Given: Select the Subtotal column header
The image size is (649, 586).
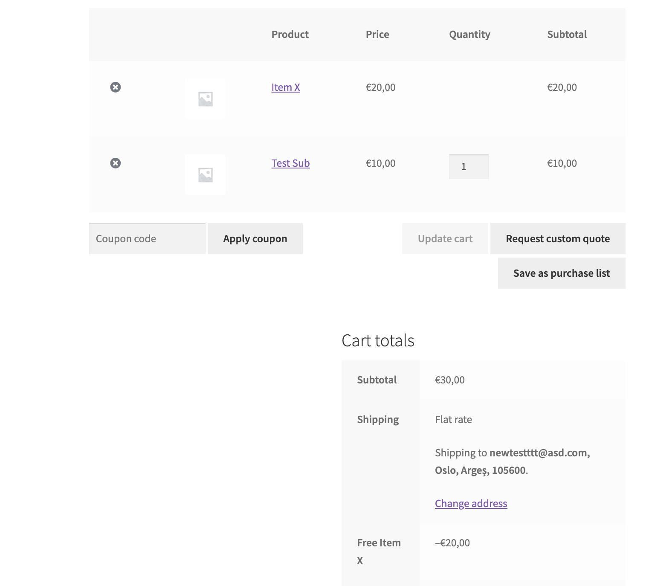Looking at the screenshot, I should tap(567, 35).
